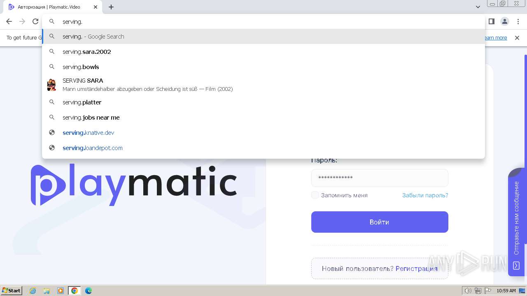Go back with the browser Back arrow
Viewport: 527px width, 296px height.
[9, 21]
